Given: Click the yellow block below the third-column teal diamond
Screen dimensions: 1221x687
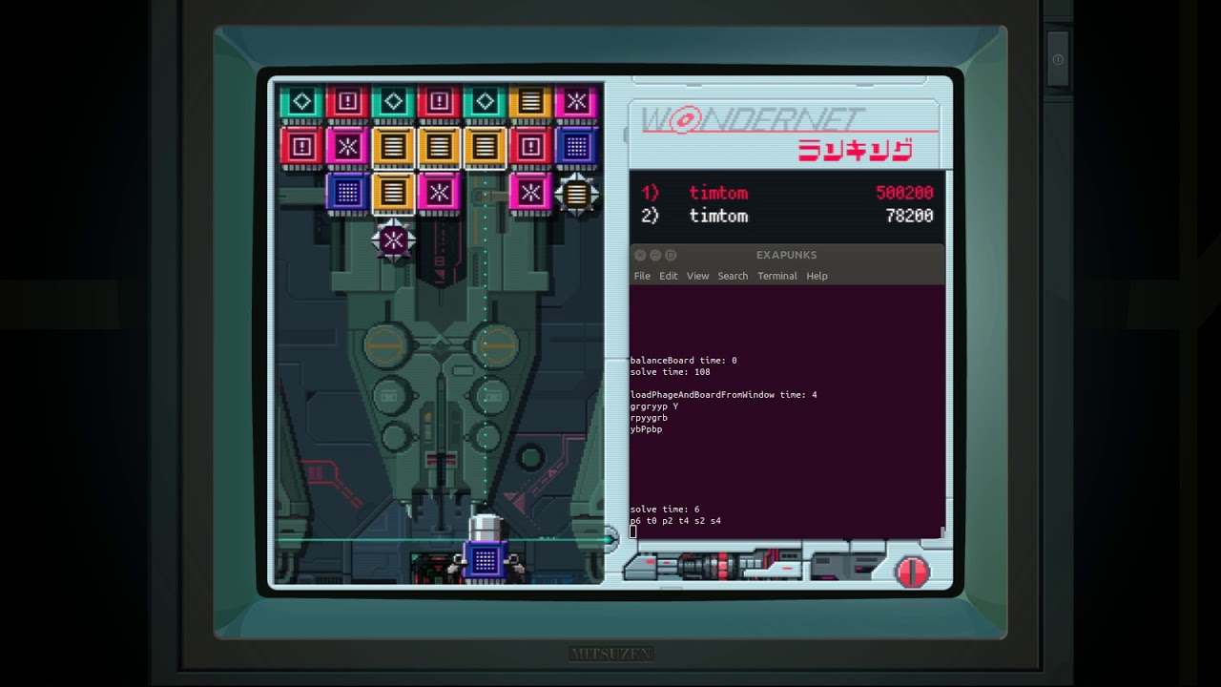Looking at the screenshot, I should (393, 147).
